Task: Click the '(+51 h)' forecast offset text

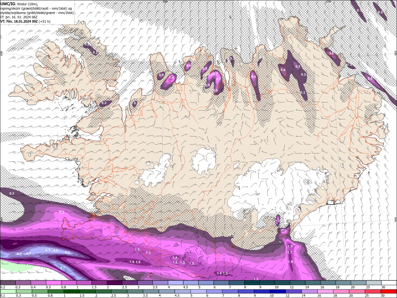Action: click(44, 21)
